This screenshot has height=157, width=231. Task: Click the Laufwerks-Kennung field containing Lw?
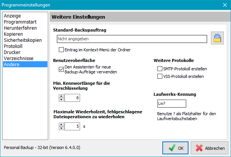point(172,103)
